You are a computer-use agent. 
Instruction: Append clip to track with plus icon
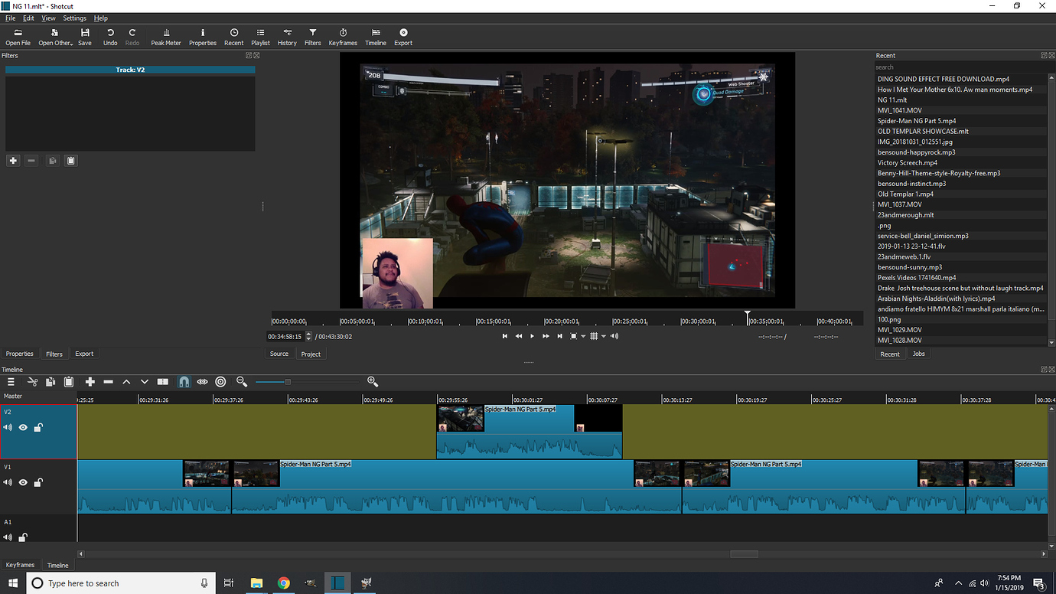tap(90, 381)
